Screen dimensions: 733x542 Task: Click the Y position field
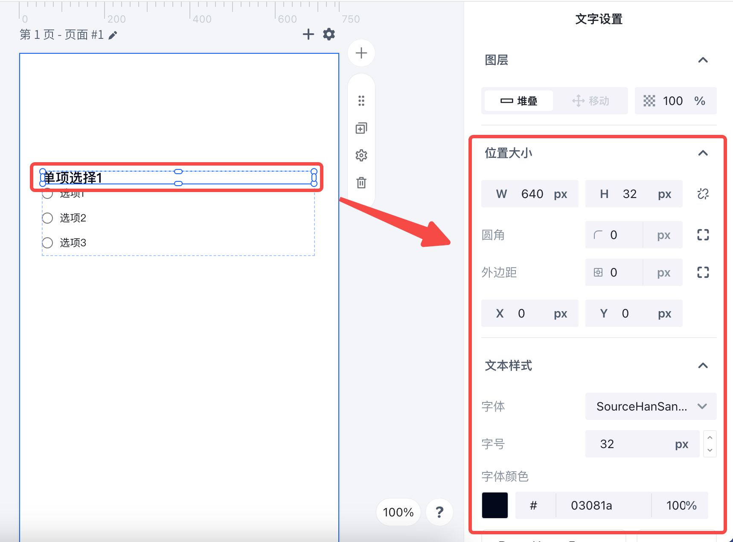coord(634,313)
